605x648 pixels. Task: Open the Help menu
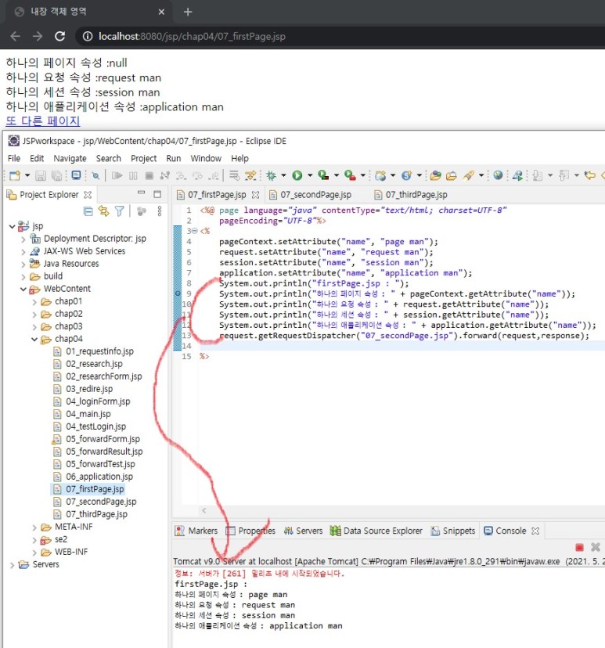[x=239, y=158]
